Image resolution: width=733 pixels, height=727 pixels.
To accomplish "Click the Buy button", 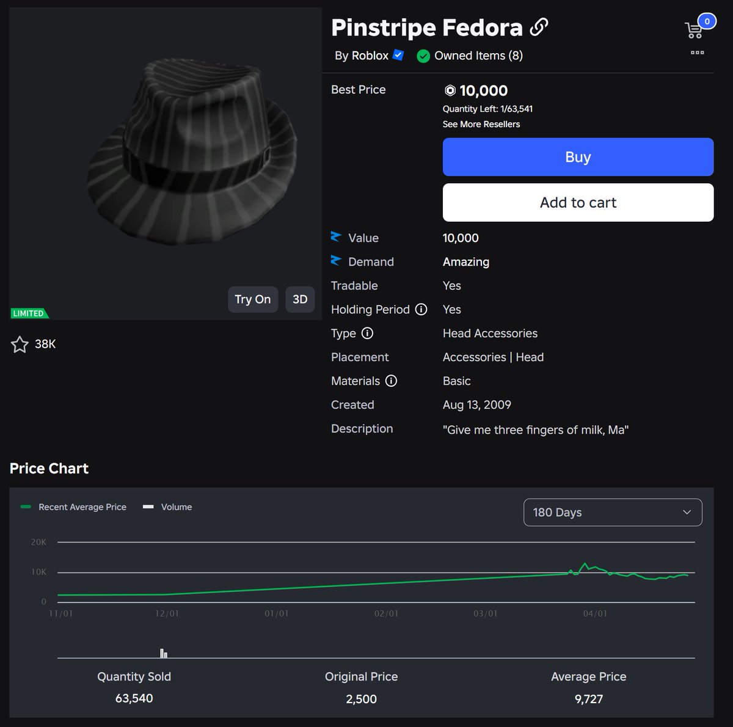I will coord(578,157).
